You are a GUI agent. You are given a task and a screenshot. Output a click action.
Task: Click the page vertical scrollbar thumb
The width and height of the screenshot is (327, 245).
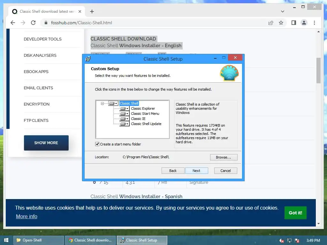pyautogui.click(x=318, y=71)
